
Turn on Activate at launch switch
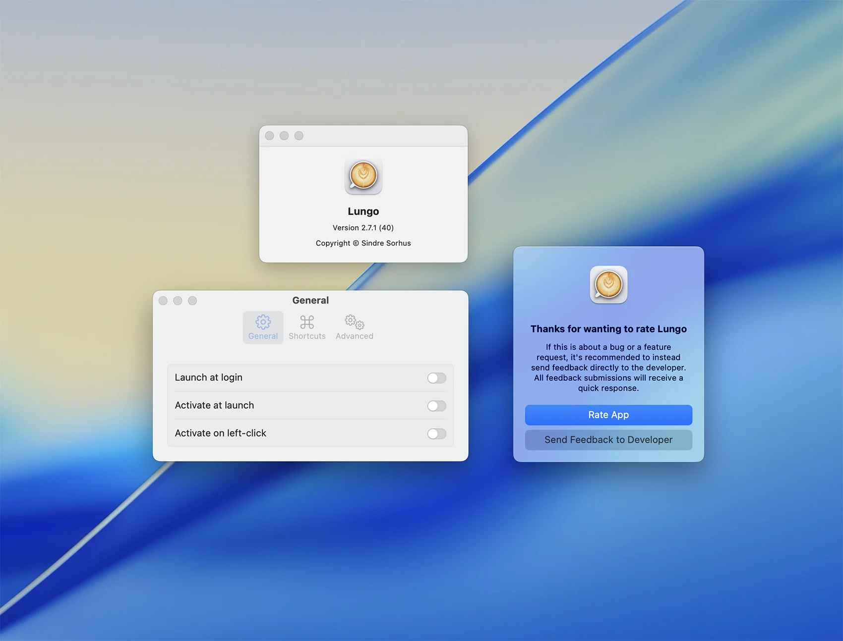436,406
